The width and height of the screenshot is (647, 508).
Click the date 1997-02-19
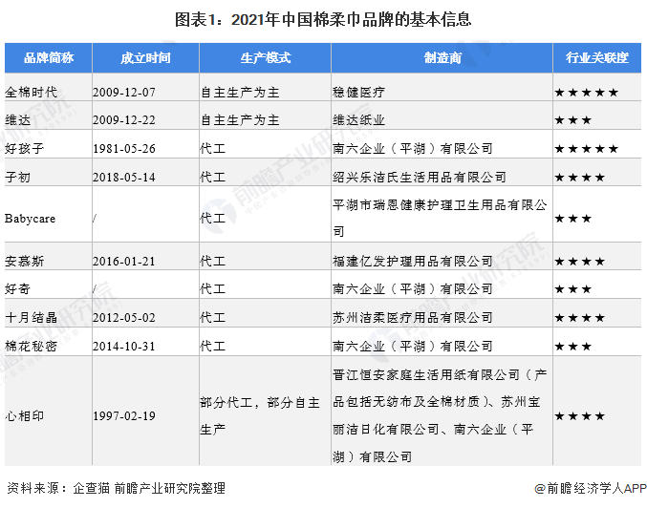coord(124,415)
